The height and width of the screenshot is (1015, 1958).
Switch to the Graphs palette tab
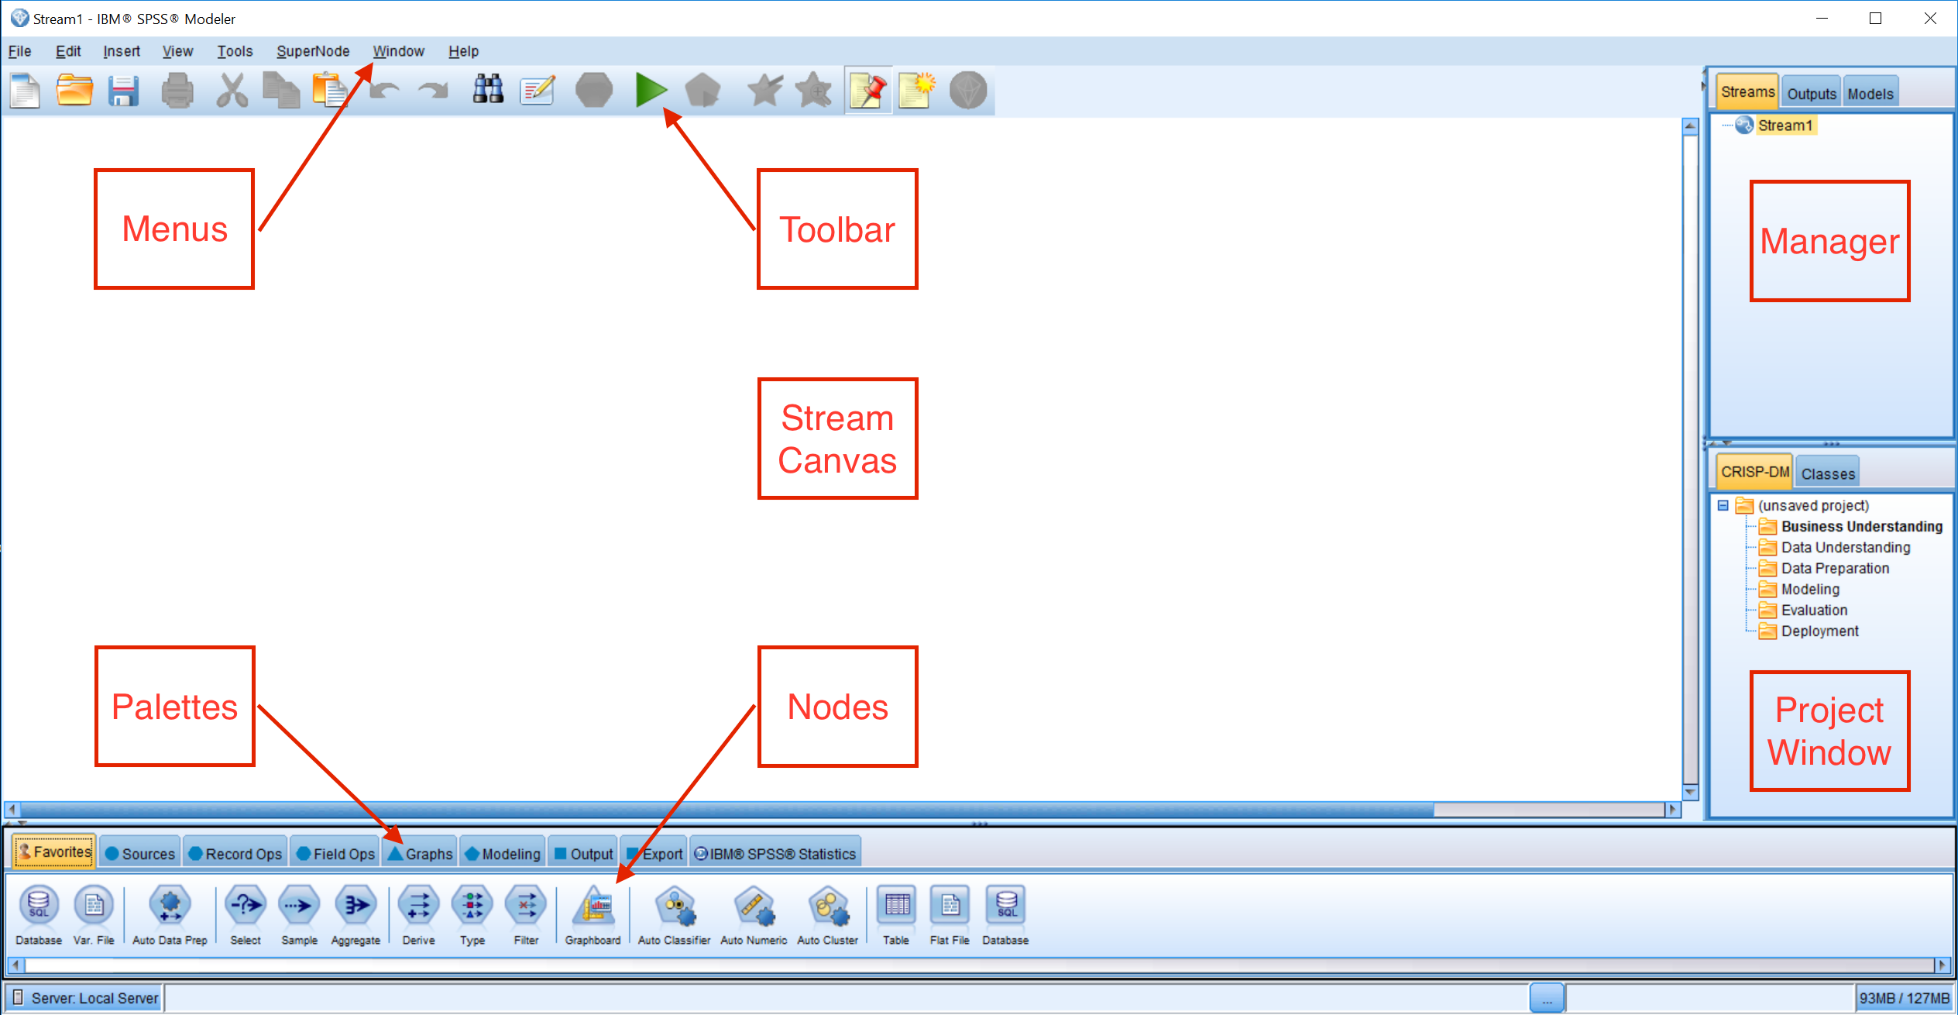[x=420, y=853]
